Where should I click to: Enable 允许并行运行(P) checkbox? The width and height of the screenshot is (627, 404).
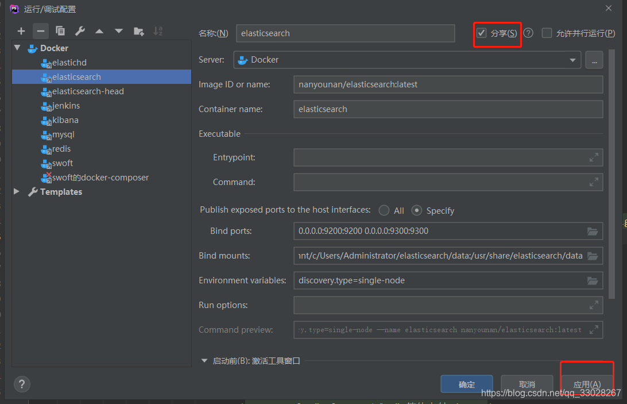click(x=547, y=33)
